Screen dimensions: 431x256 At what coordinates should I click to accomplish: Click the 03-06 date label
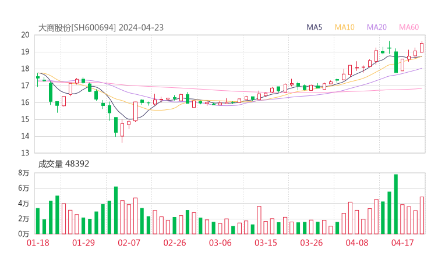click(x=220, y=243)
